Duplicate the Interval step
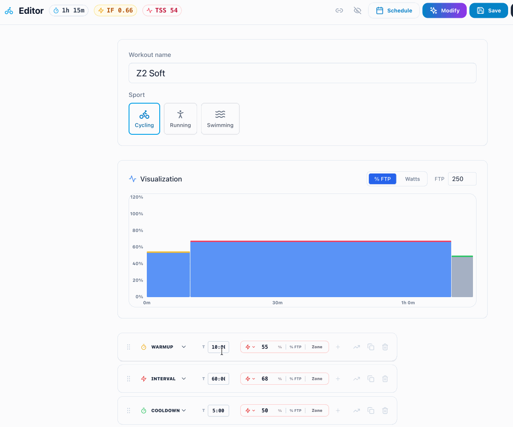 coord(371,379)
